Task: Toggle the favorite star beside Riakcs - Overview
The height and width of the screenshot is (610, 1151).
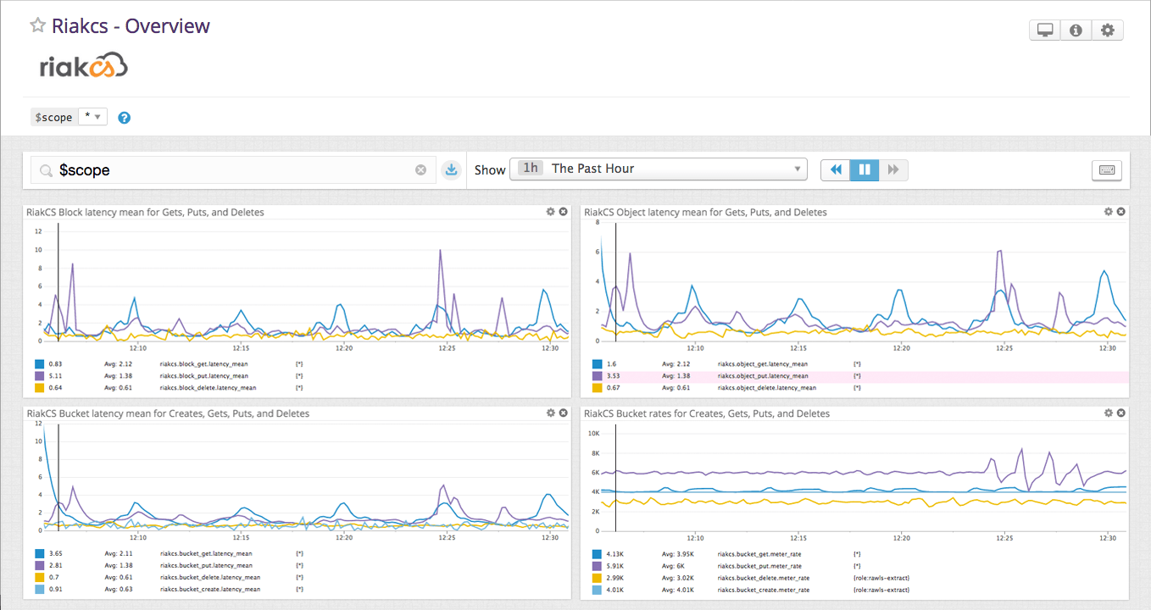Action: 36,25
